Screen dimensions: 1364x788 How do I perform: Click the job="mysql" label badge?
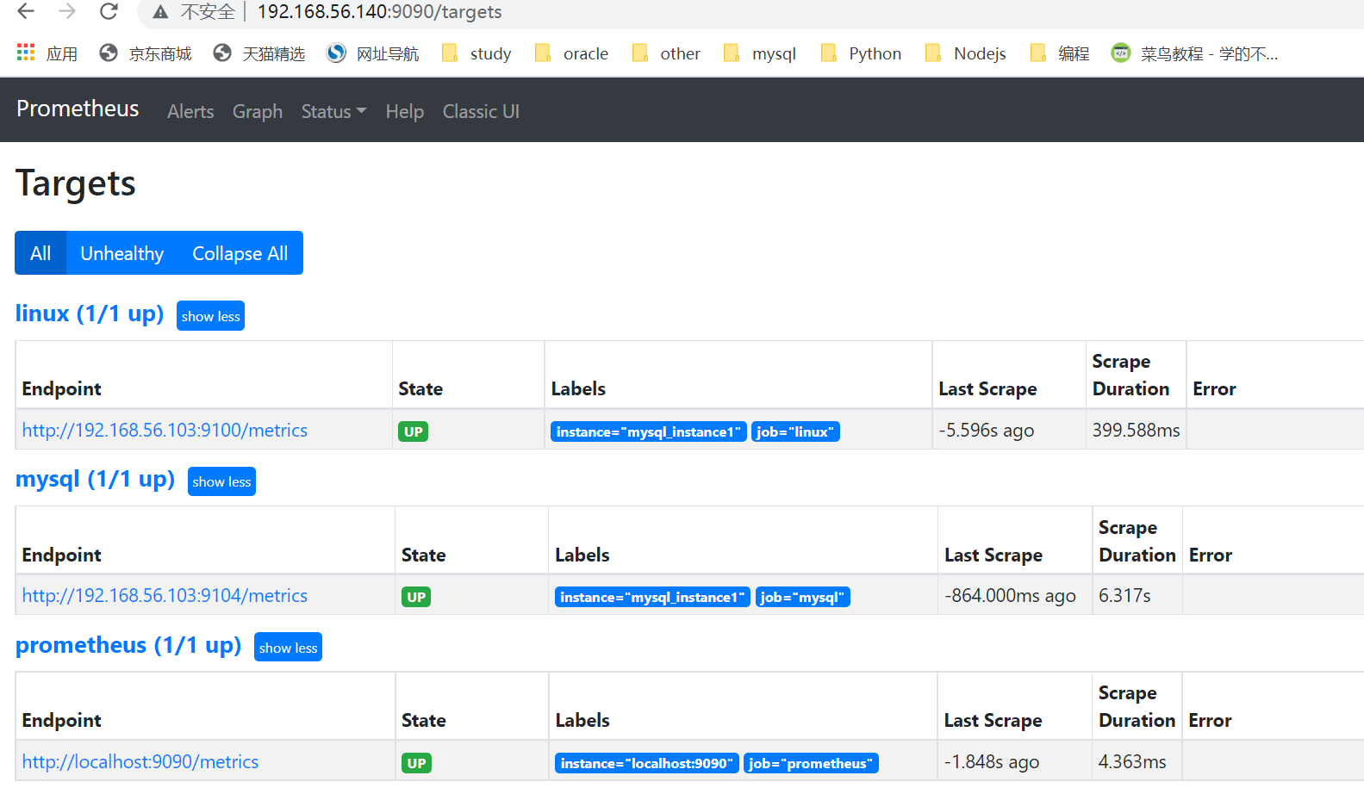[802, 597]
